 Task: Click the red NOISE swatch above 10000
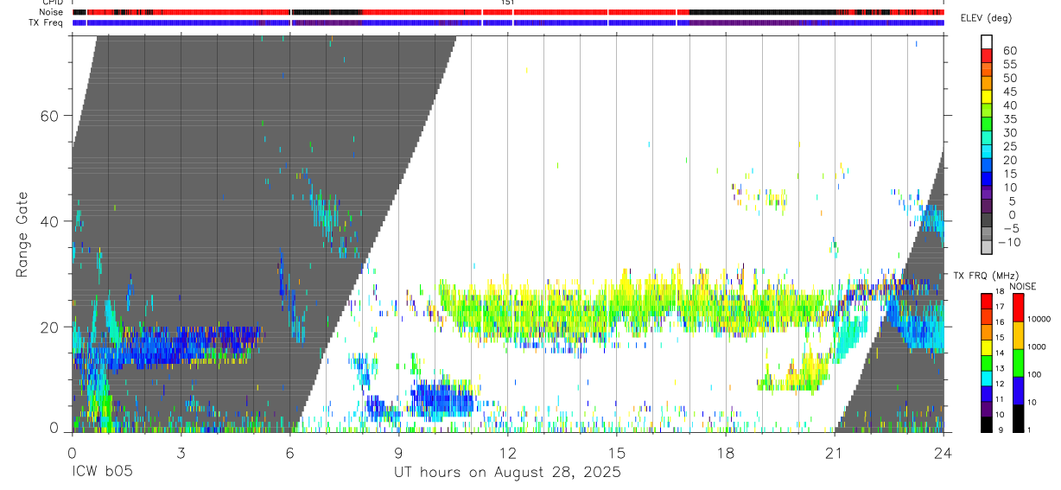pos(1019,307)
